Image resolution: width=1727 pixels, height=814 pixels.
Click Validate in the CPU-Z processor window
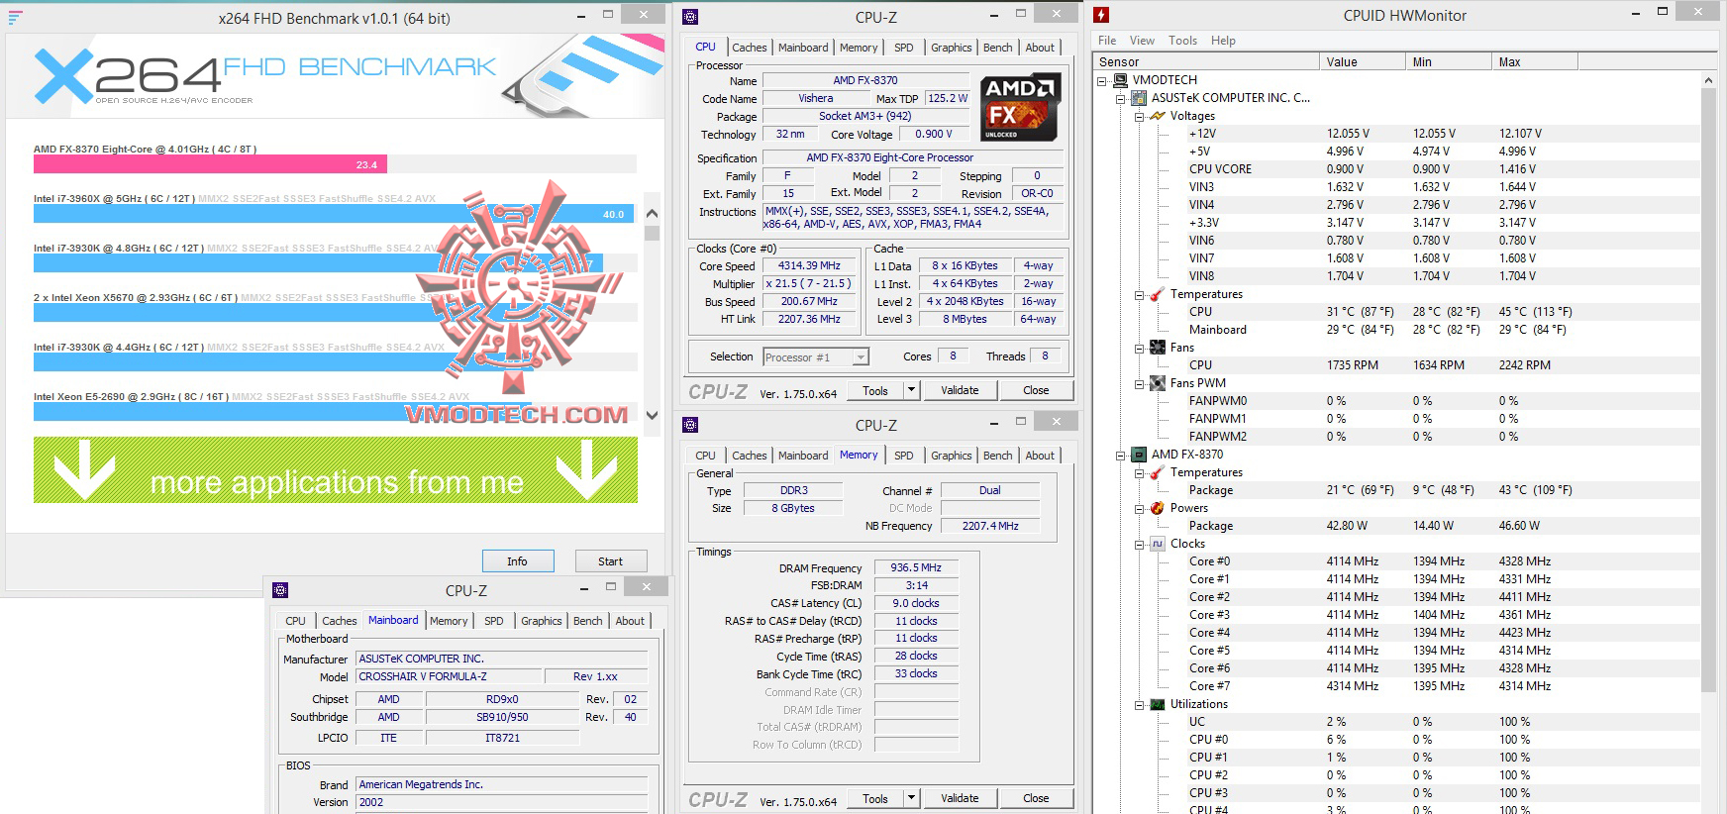click(x=959, y=390)
